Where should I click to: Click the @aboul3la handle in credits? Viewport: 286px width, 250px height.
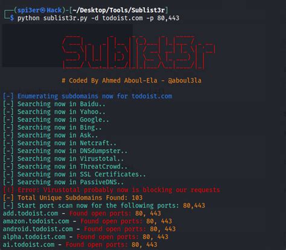click(x=185, y=80)
